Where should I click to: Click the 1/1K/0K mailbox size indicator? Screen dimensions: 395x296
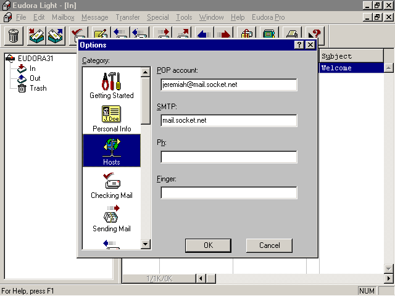(159, 278)
